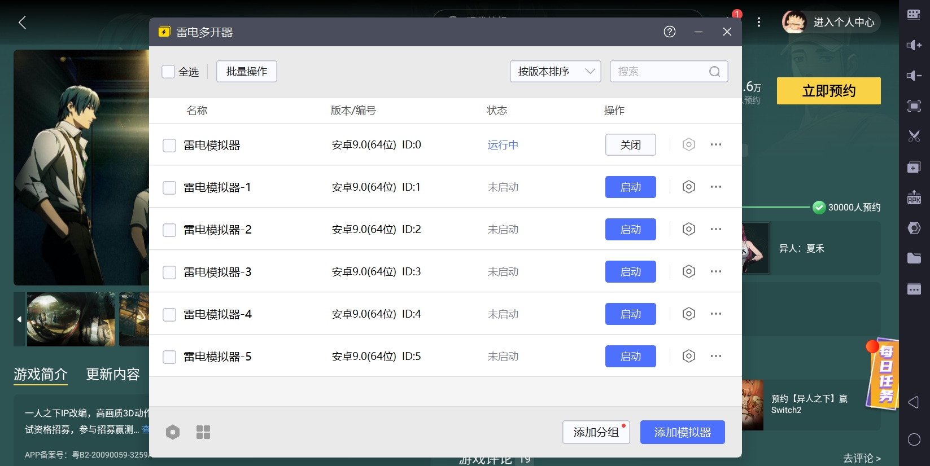930x466 pixels.
Task: Expand the 按版本排序 sort dropdown
Action: pyautogui.click(x=555, y=72)
